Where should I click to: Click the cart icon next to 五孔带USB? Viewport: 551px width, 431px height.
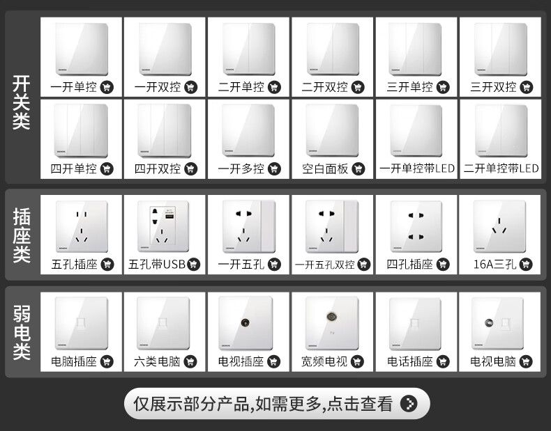coord(193,264)
